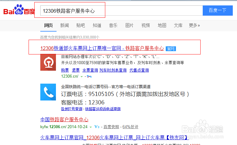Click the search input field
The image size is (237, 145).
(x=122, y=11)
